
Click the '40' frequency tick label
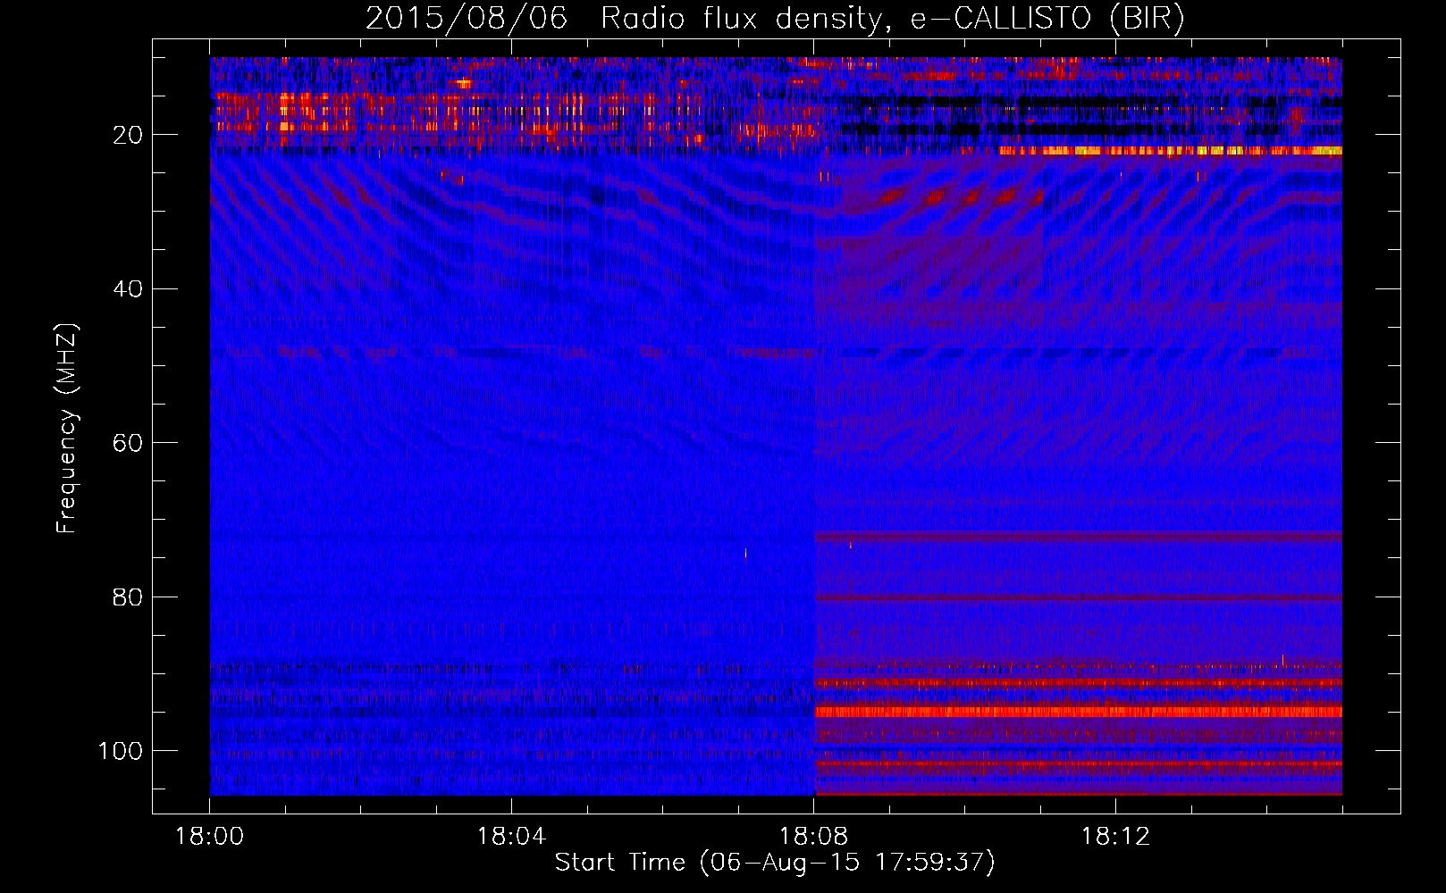coord(129,289)
